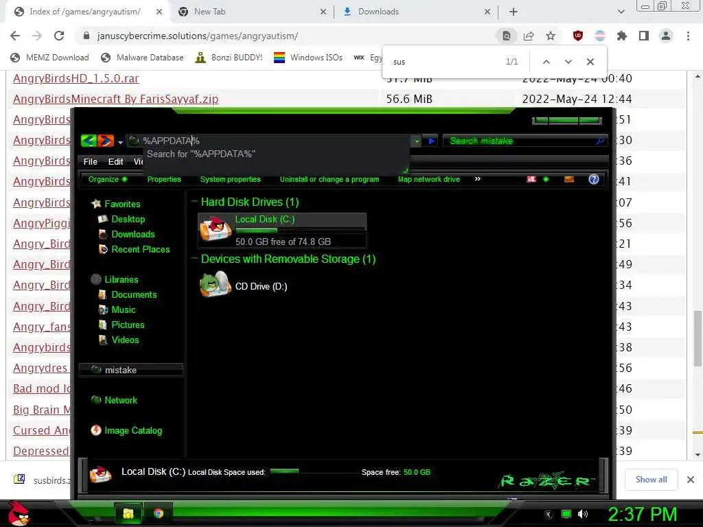The image size is (703, 527).
Task: Select mistake computer in navigation pane
Action: point(130,370)
